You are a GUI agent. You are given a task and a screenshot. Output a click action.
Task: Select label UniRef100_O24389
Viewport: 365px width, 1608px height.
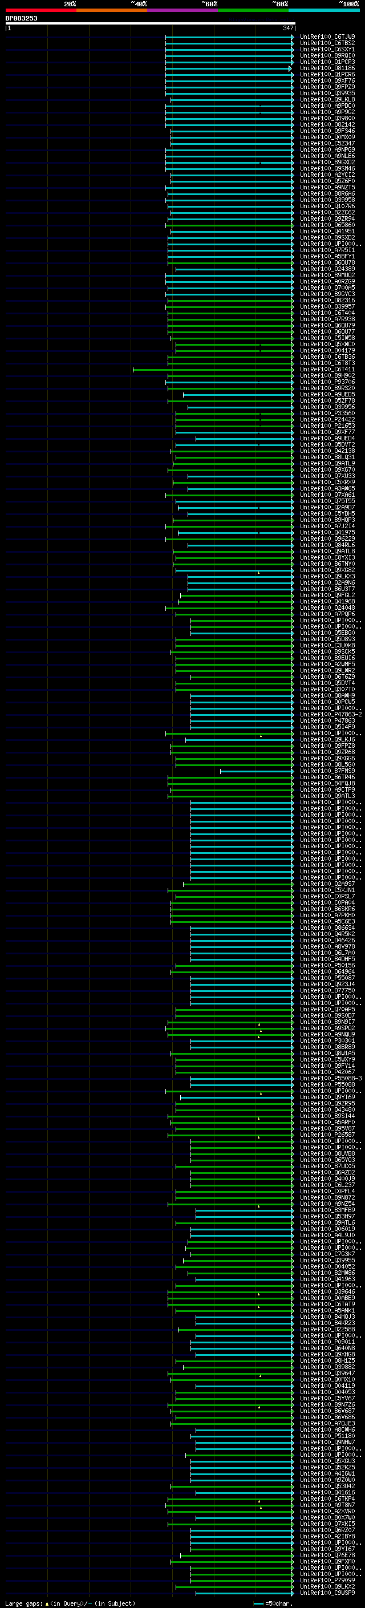pyautogui.click(x=327, y=269)
